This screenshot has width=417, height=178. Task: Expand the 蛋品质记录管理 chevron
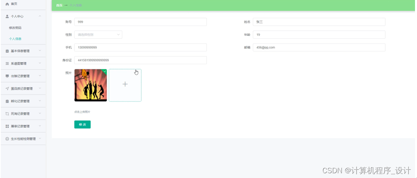[x=40, y=88]
